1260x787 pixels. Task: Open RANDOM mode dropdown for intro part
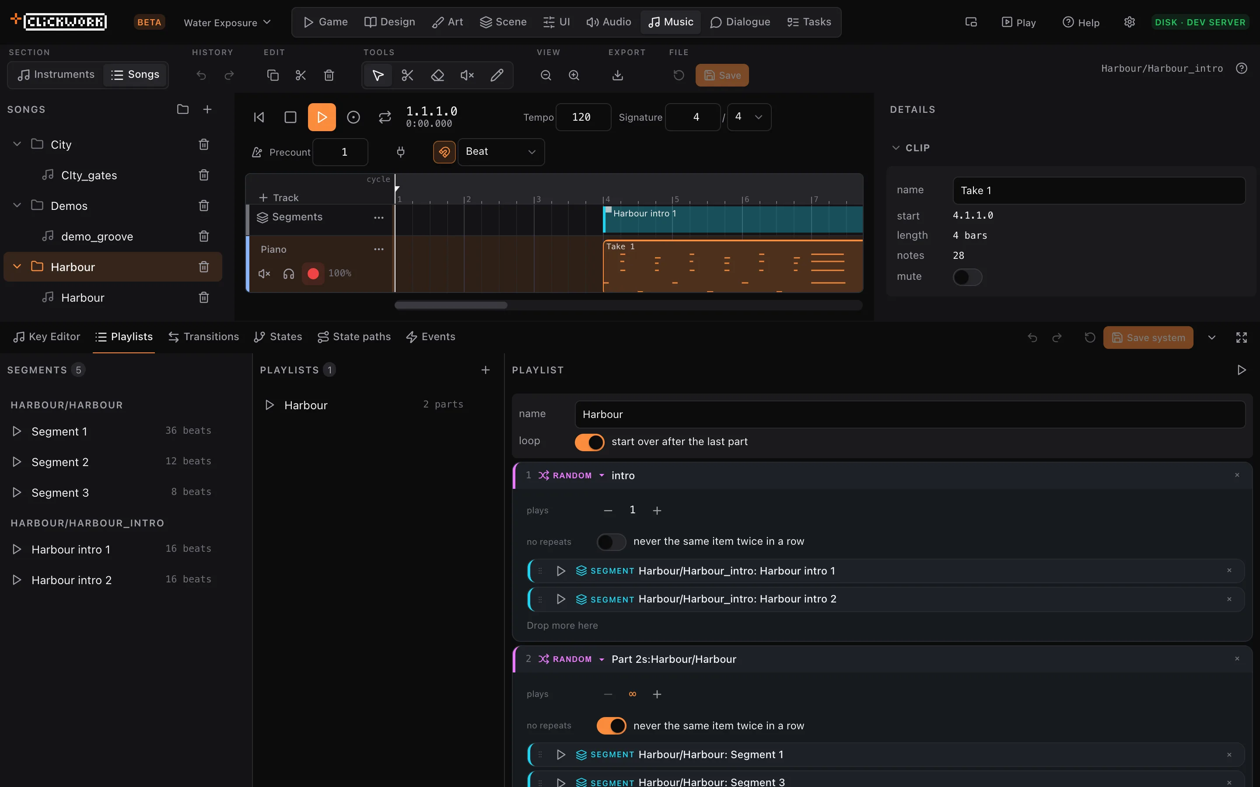click(x=572, y=476)
